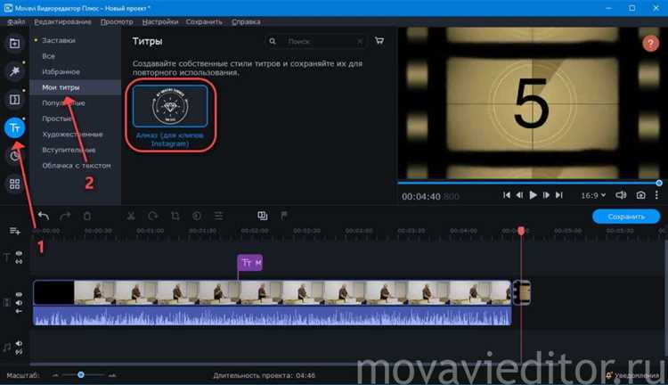Open the More tools grid icon
The image size is (668, 385).
(x=14, y=184)
